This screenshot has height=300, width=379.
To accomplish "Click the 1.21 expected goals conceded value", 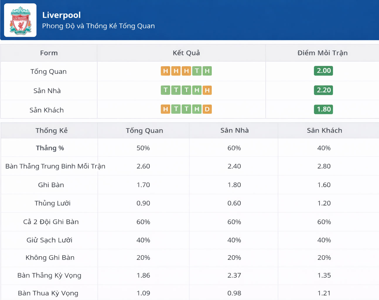I will 324,293.
